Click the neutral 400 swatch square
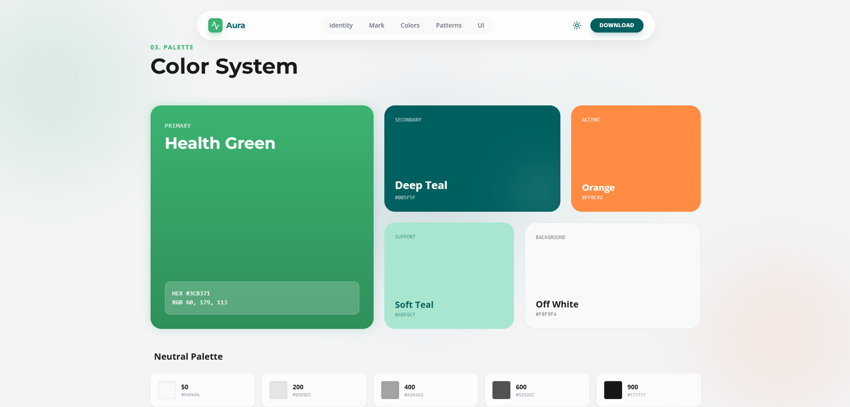850x407 pixels. coord(390,390)
